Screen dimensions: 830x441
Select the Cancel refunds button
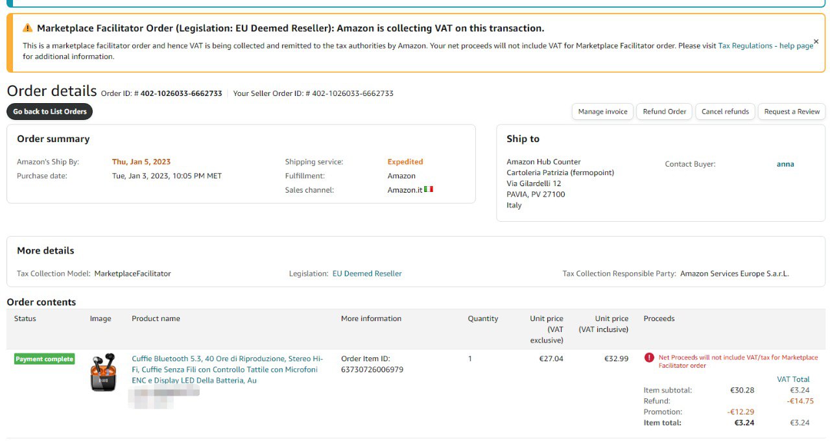(x=725, y=112)
